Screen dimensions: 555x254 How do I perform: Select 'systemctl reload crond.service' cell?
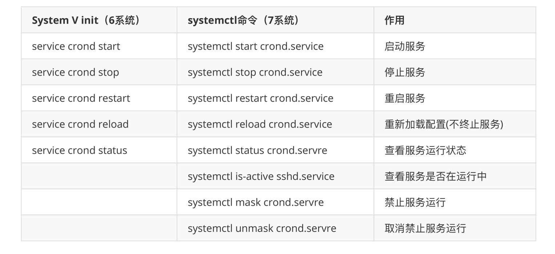click(260, 124)
